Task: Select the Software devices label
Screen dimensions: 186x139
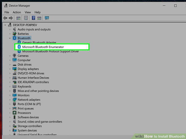Action: pos(28,117)
